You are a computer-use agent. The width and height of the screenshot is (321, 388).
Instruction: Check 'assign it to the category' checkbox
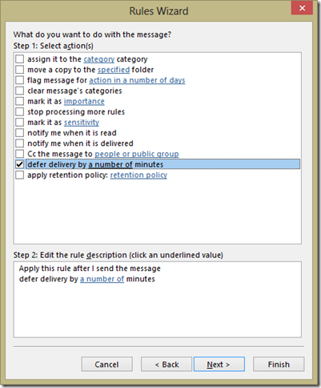point(20,59)
